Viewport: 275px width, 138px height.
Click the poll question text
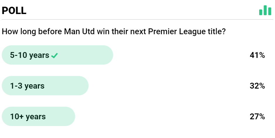(x=113, y=32)
